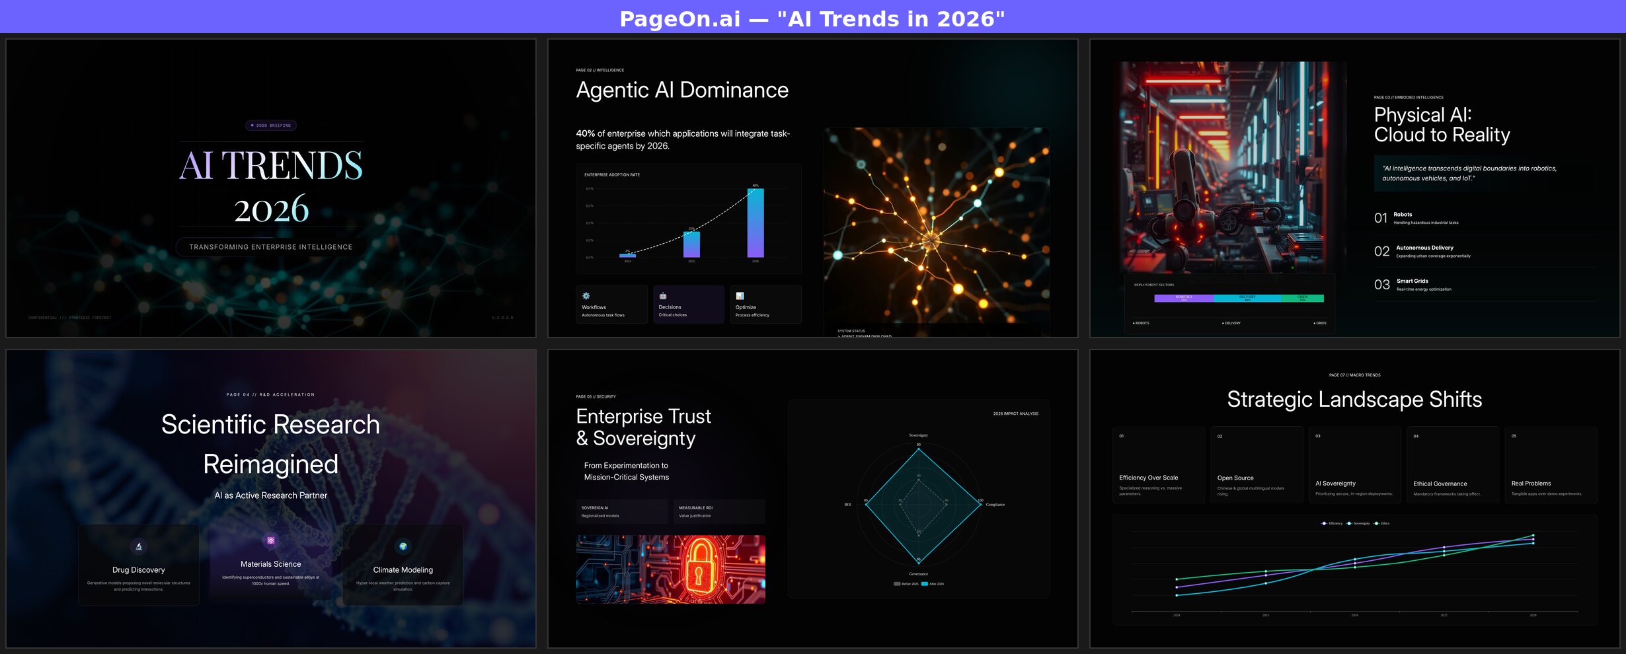
Task: Click the 'Efficiency Over Scale' card
Action: [x=1159, y=465]
